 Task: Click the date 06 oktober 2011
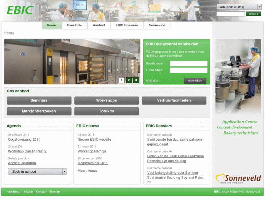19,135
